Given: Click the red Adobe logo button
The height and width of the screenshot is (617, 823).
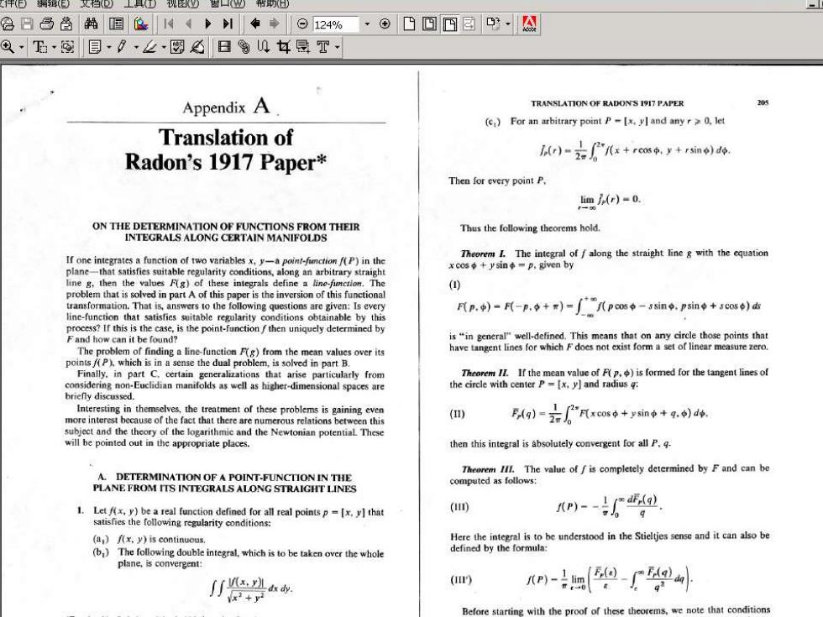Looking at the screenshot, I should [x=529, y=24].
